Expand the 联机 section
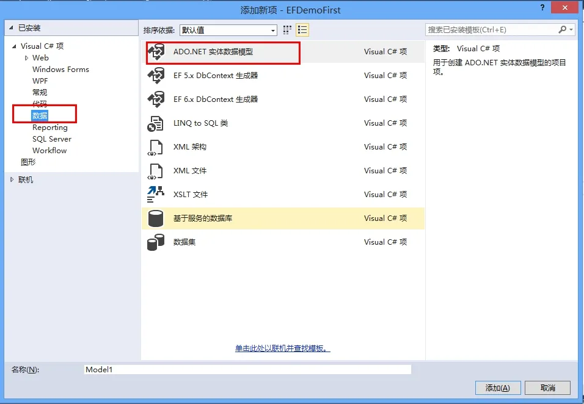 12,179
